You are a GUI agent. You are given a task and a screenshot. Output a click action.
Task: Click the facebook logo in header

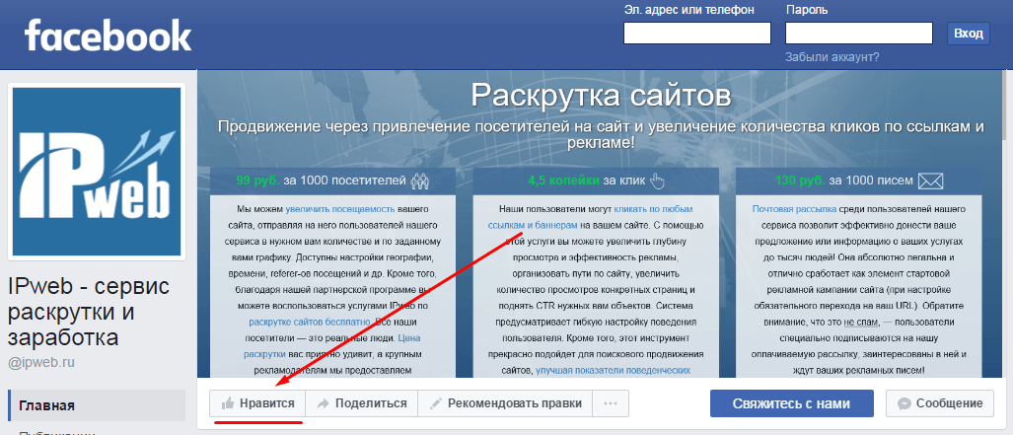coord(108,36)
